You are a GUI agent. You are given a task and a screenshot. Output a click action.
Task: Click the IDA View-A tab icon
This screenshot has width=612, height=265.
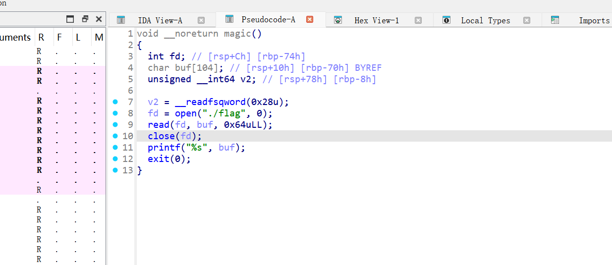(121, 20)
